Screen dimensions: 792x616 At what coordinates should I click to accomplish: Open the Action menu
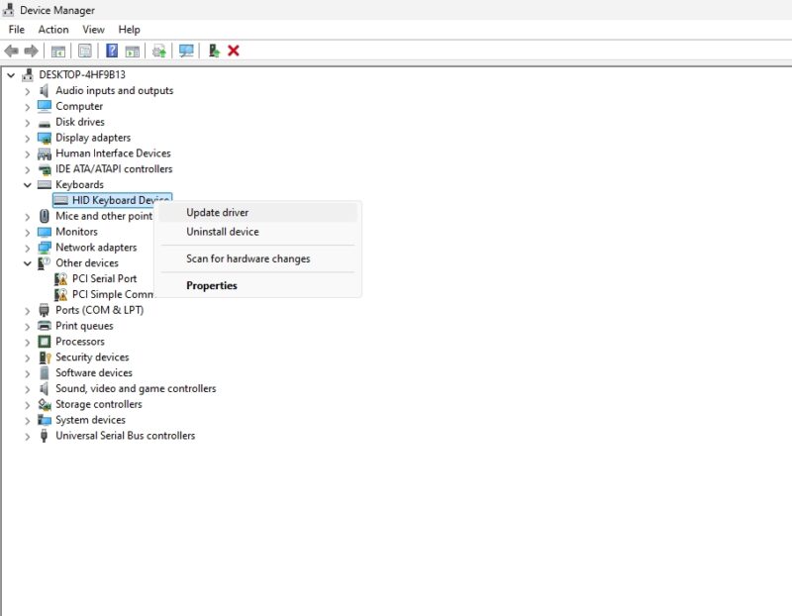[x=53, y=30]
